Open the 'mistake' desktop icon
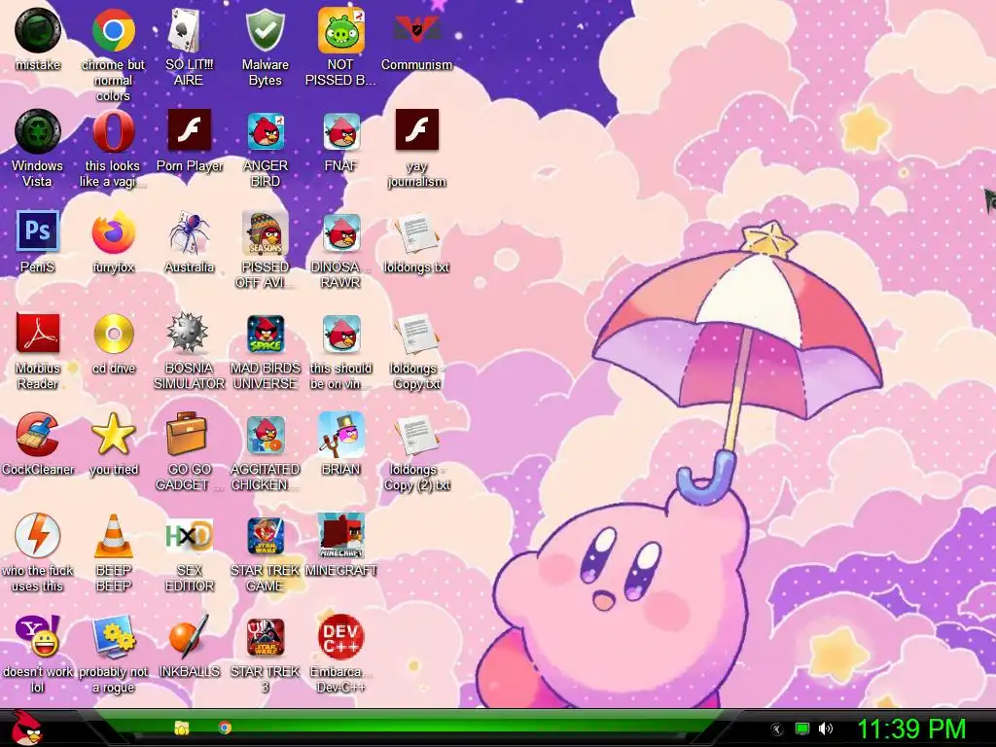This screenshot has width=996, height=747. coord(38,30)
